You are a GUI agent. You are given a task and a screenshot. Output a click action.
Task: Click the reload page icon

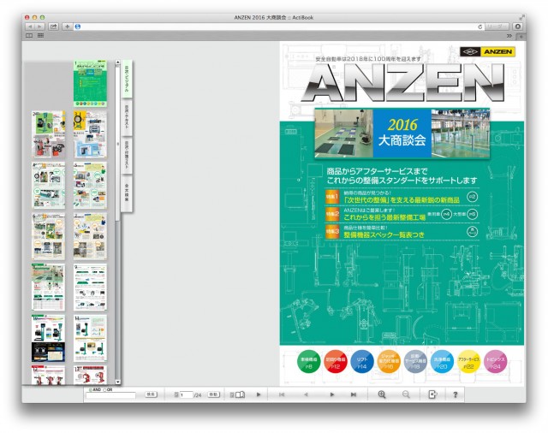click(x=479, y=27)
